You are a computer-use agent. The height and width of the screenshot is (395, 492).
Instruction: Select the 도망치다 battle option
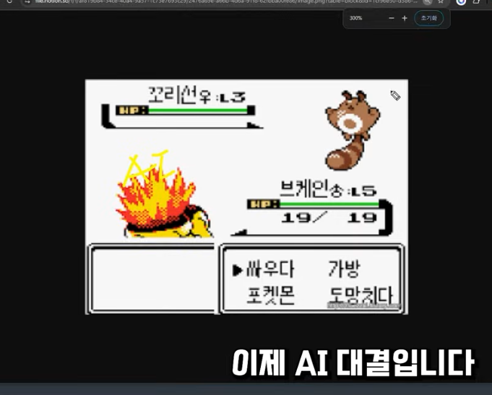(x=361, y=295)
